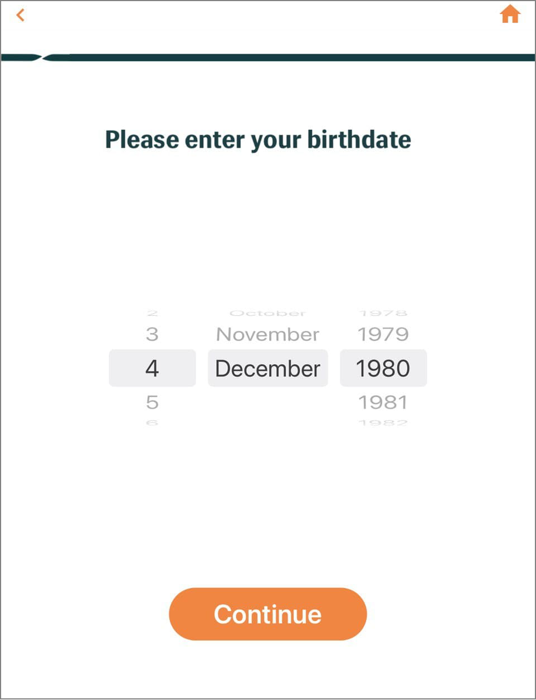Viewport: 536px width, 700px height.
Task: Click the Continue button
Action: coord(268,614)
